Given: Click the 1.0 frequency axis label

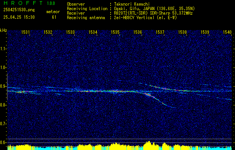Looking at the screenshot, I should 3,67.
